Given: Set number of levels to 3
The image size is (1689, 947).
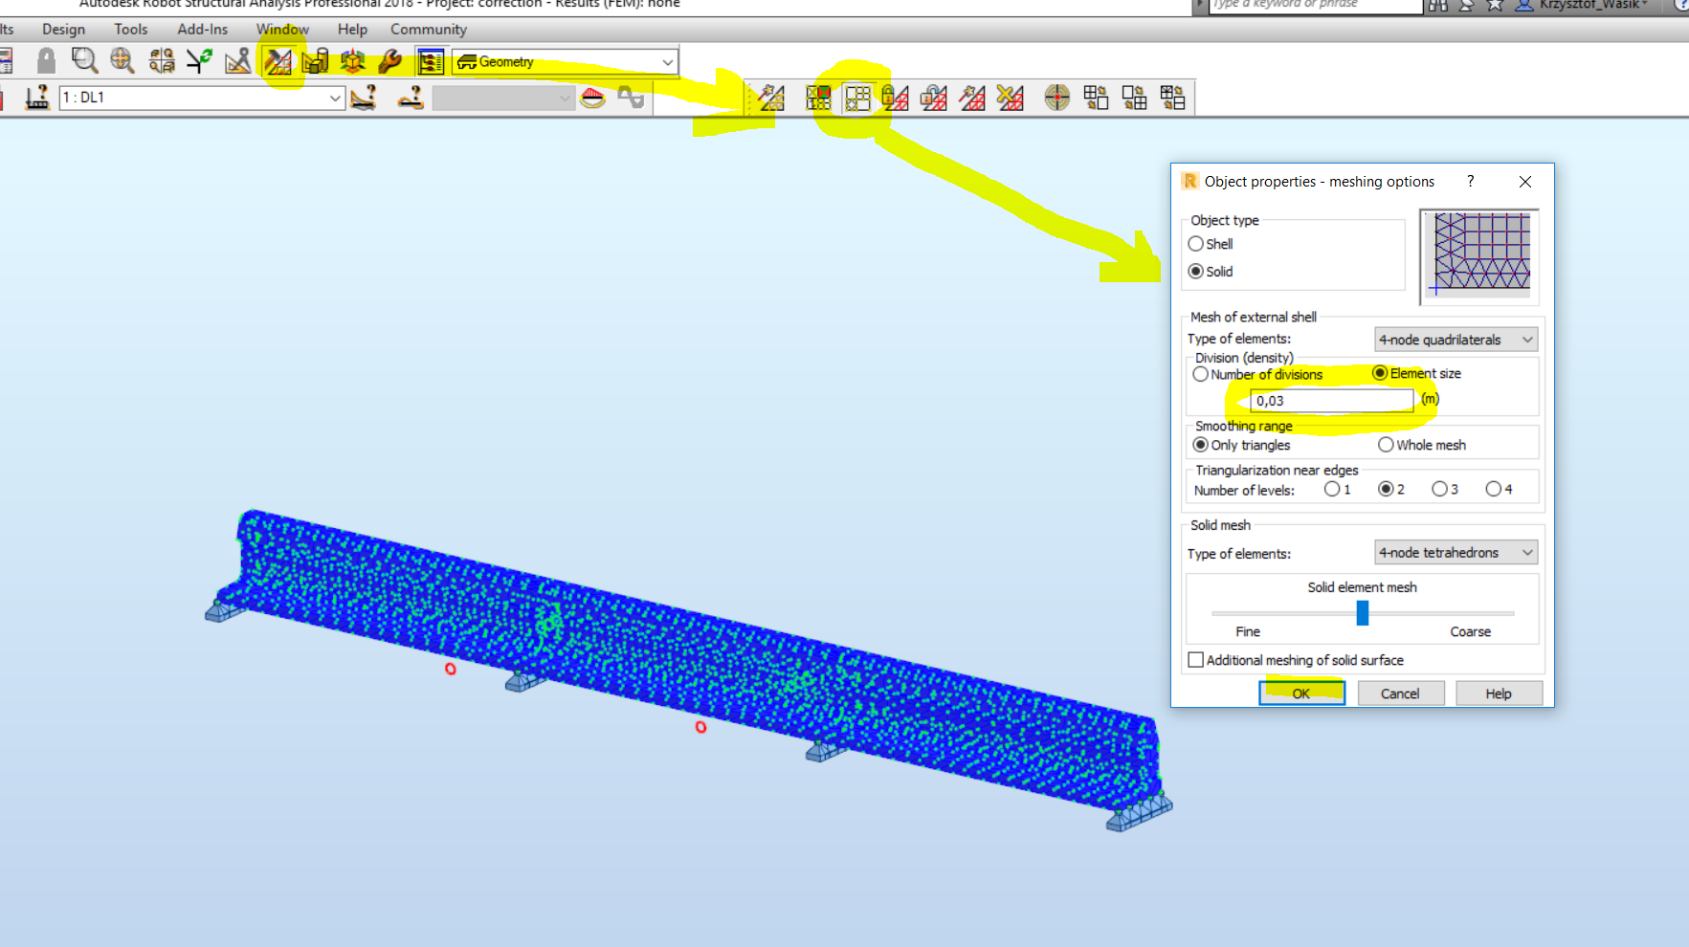Looking at the screenshot, I should [1439, 489].
